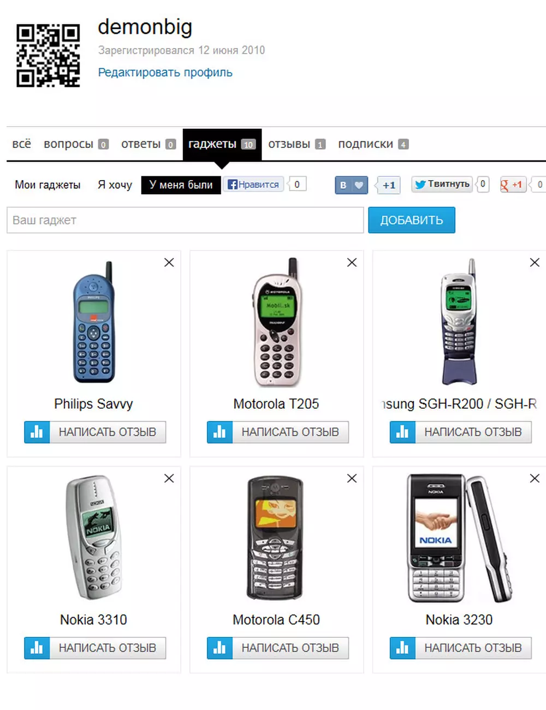546x710 pixels.
Task: Click the Ваш гаджет input field
Action: [x=185, y=220]
